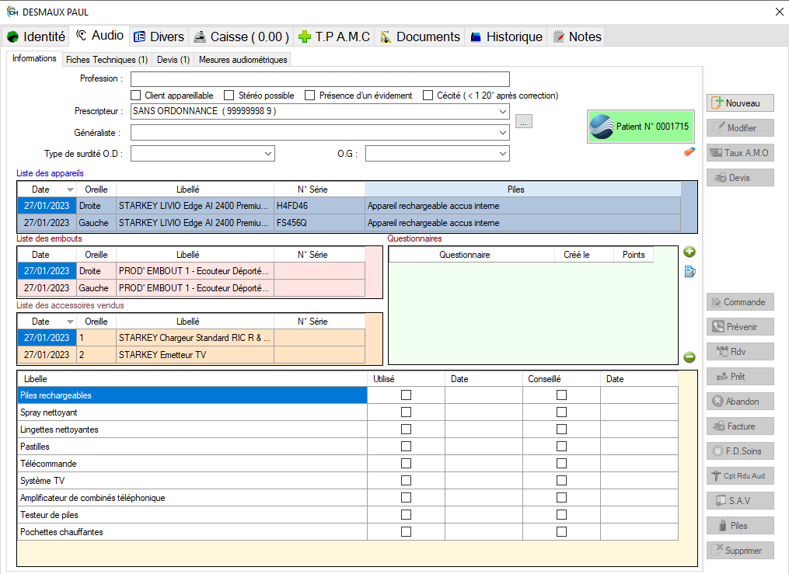789x574 pixels.
Task: Click the eraser icon below patient number
Action: 690,151
